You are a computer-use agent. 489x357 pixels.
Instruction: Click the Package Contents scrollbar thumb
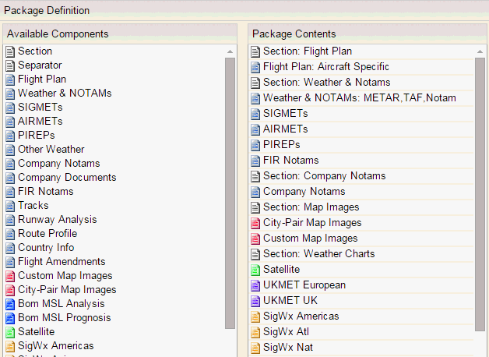[480, 194]
